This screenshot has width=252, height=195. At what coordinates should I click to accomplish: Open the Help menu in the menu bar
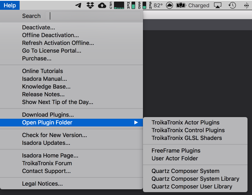pos(10,5)
